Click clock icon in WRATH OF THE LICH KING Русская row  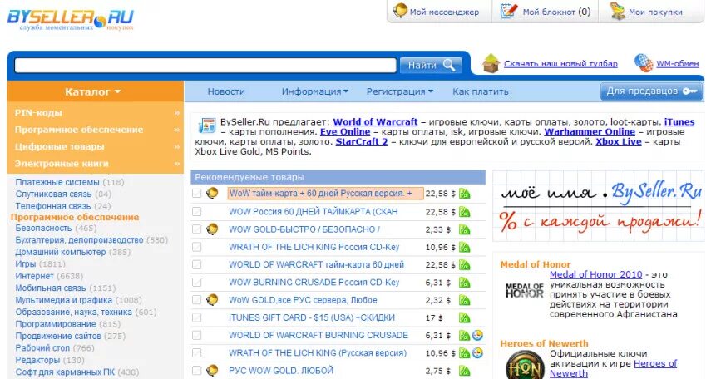click(x=477, y=352)
